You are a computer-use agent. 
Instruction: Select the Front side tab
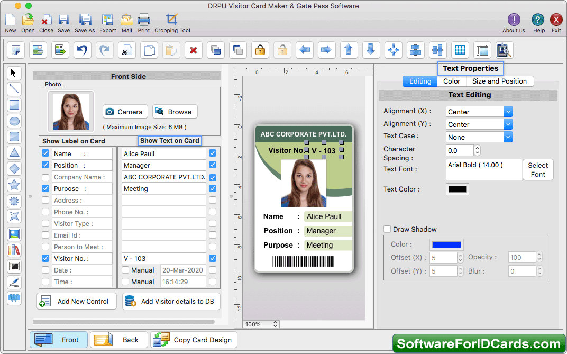59,340
